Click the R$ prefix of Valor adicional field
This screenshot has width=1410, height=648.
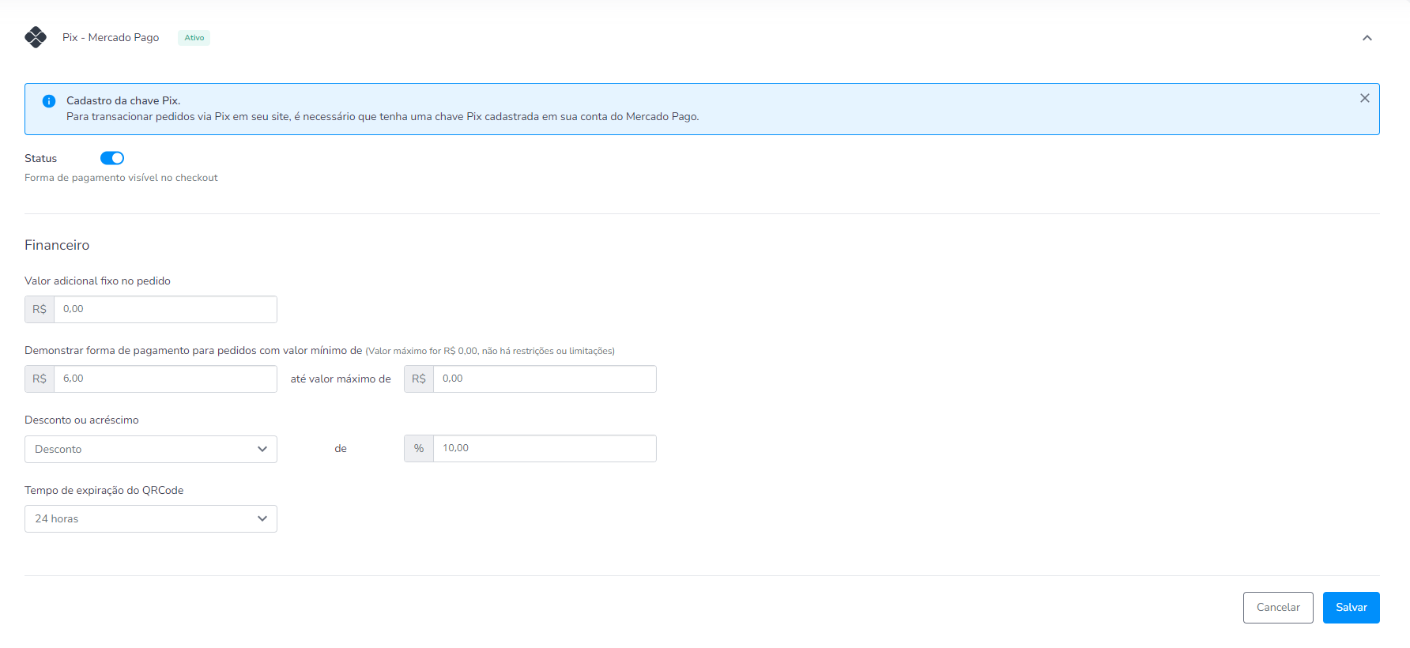40,309
